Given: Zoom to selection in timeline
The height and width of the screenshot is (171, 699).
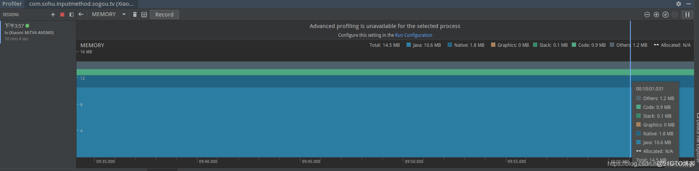Looking at the screenshot, I should click(675, 15).
